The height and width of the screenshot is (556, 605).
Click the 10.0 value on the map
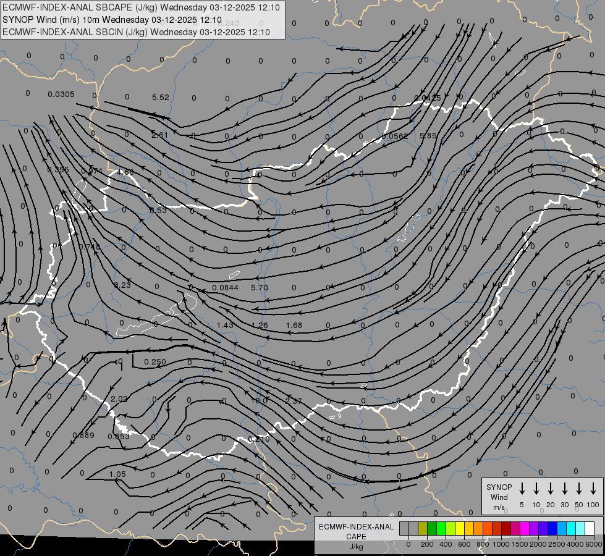pyautogui.click(x=259, y=400)
